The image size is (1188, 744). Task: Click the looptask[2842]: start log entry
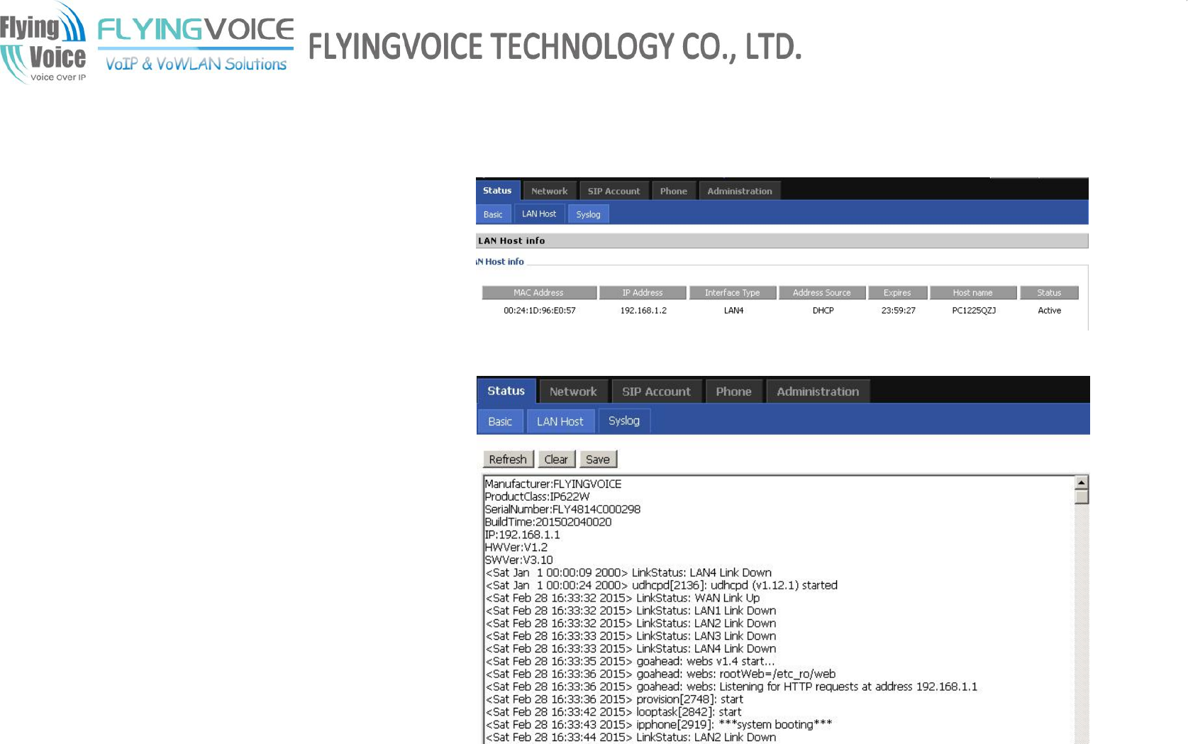click(614, 713)
